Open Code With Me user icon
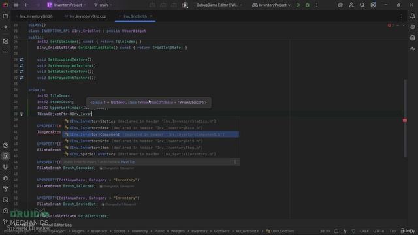 [351, 5]
